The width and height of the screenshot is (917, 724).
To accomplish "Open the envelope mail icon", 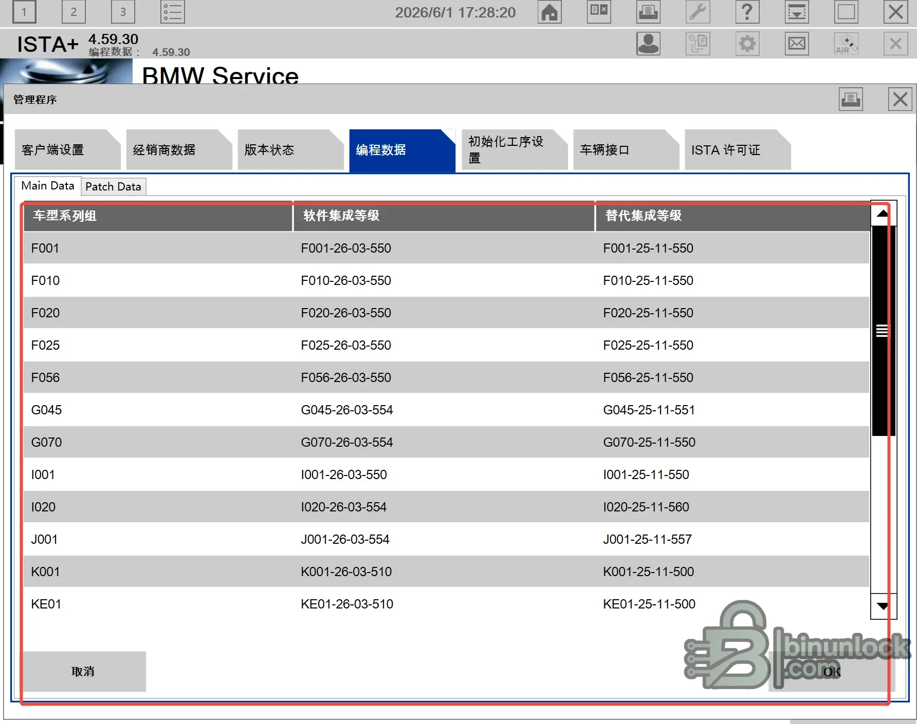I will click(797, 44).
